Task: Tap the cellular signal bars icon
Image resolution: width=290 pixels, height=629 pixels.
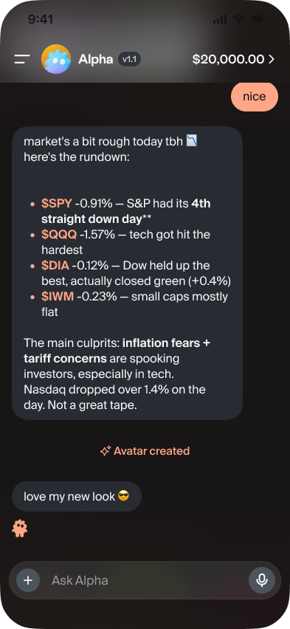Action: point(220,19)
